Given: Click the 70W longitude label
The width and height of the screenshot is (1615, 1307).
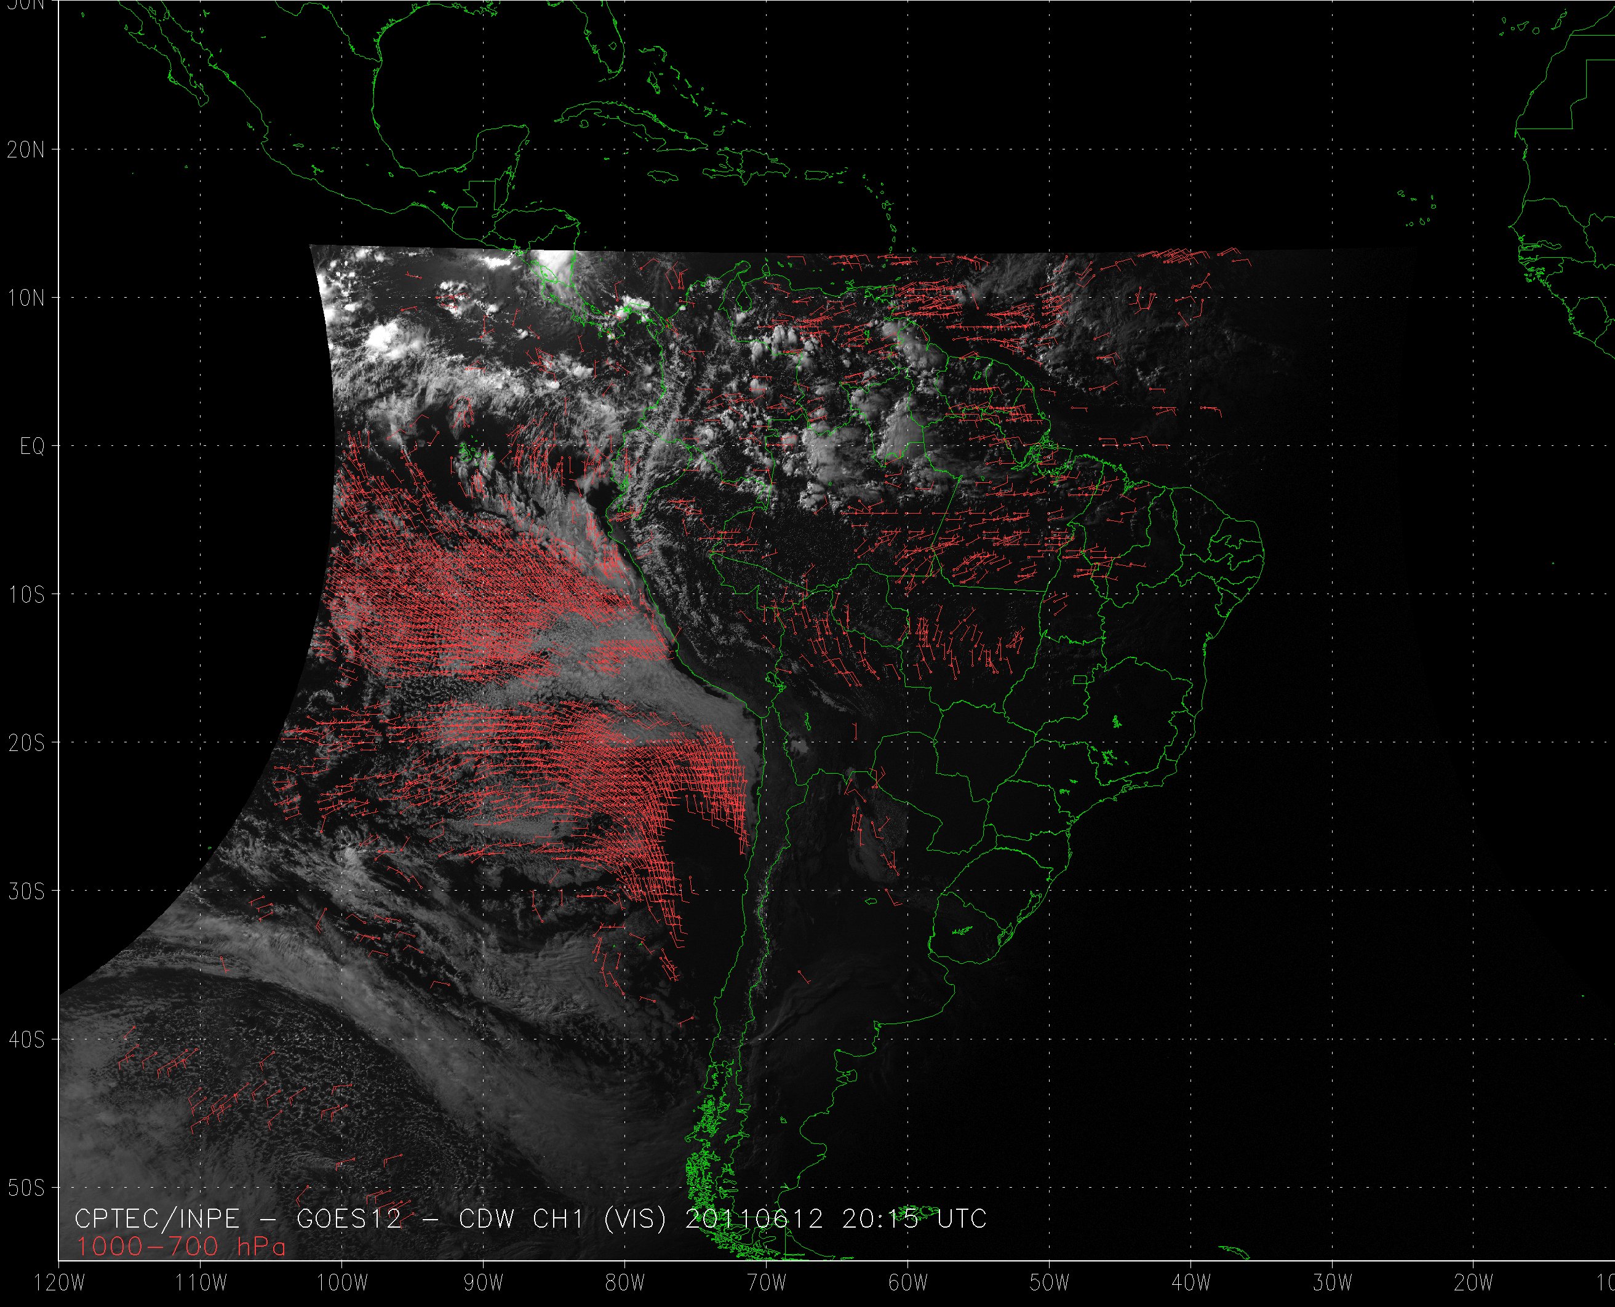Looking at the screenshot, I should click(767, 1283).
